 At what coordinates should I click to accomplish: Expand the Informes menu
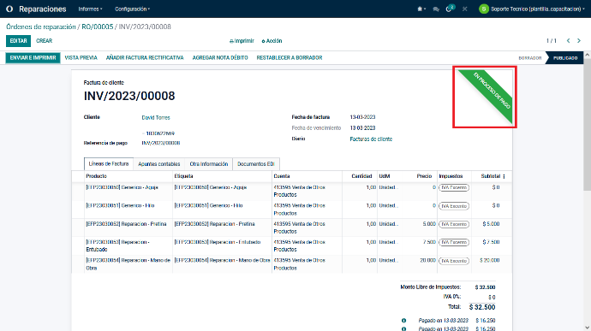click(x=90, y=9)
